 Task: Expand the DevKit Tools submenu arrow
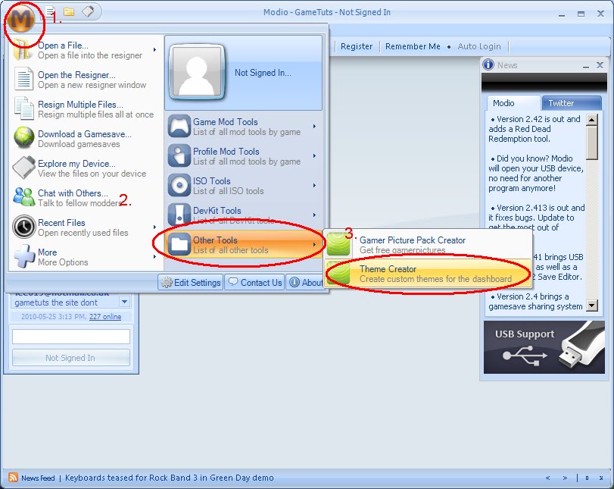click(x=314, y=215)
